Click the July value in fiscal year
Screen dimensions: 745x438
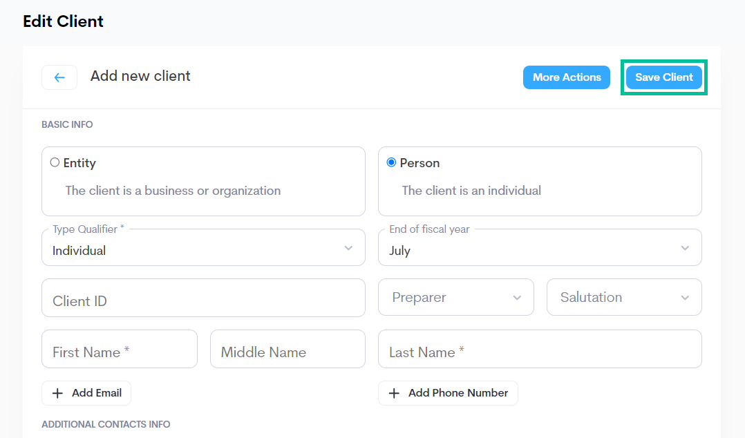click(399, 251)
